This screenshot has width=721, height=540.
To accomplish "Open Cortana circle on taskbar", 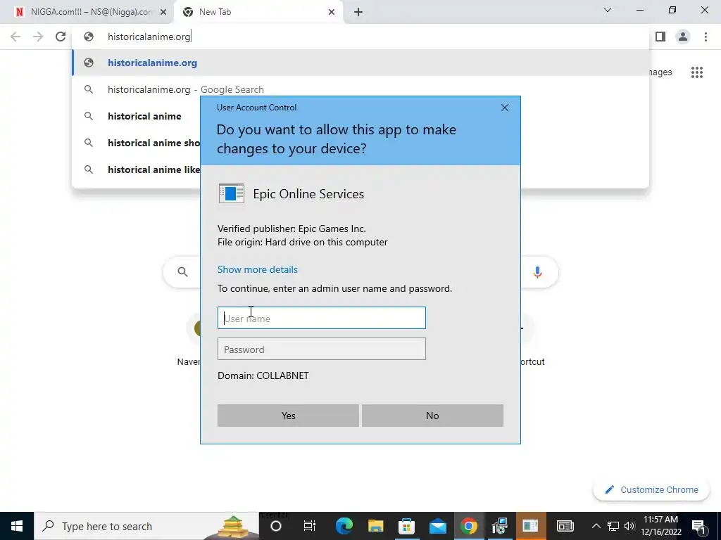I will [x=276, y=526].
